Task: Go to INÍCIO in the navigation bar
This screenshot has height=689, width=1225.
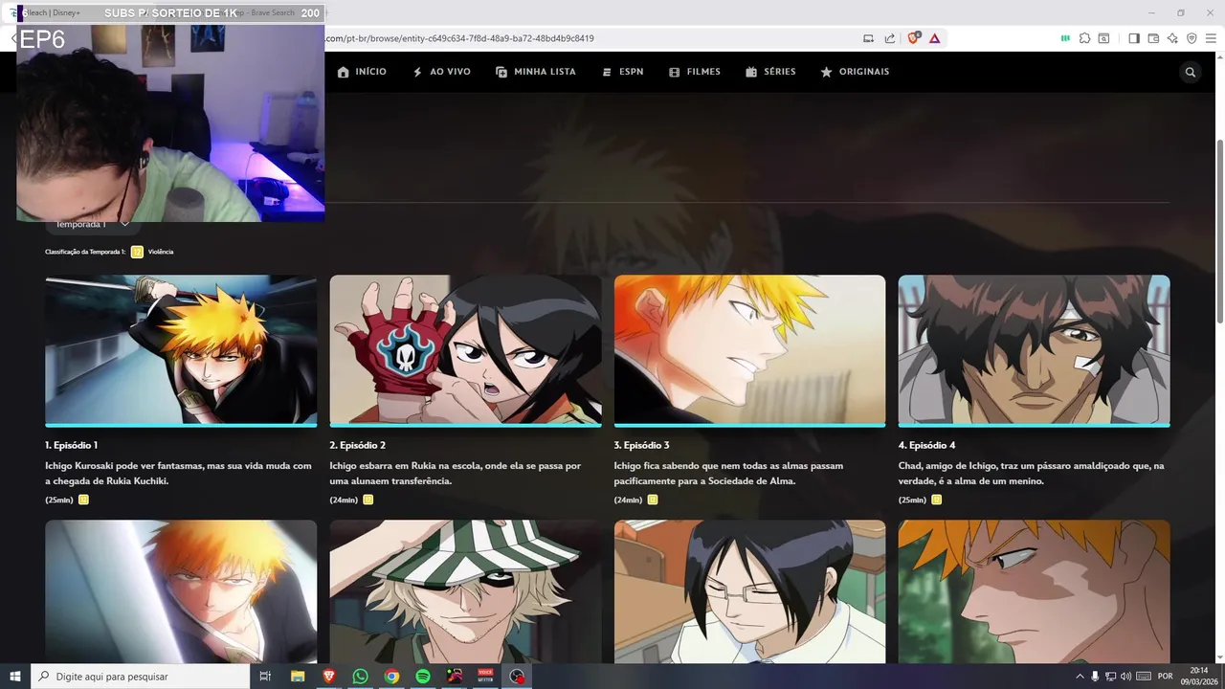Action: (x=363, y=72)
